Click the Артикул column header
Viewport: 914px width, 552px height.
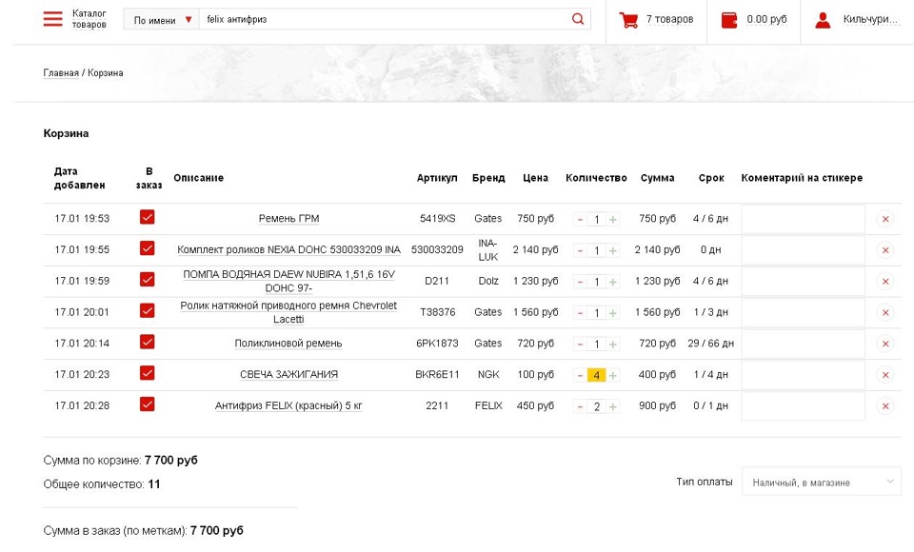click(437, 178)
